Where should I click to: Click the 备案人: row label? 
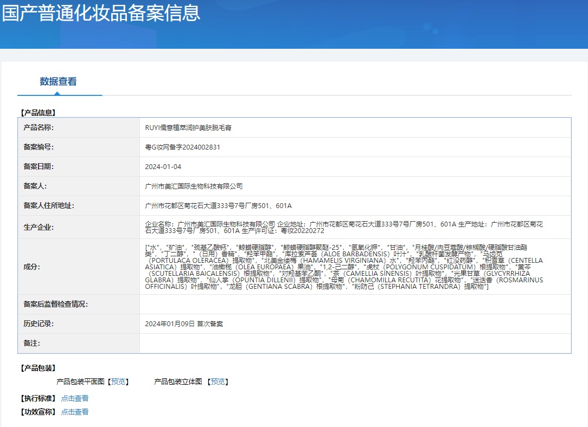(x=35, y=186)
